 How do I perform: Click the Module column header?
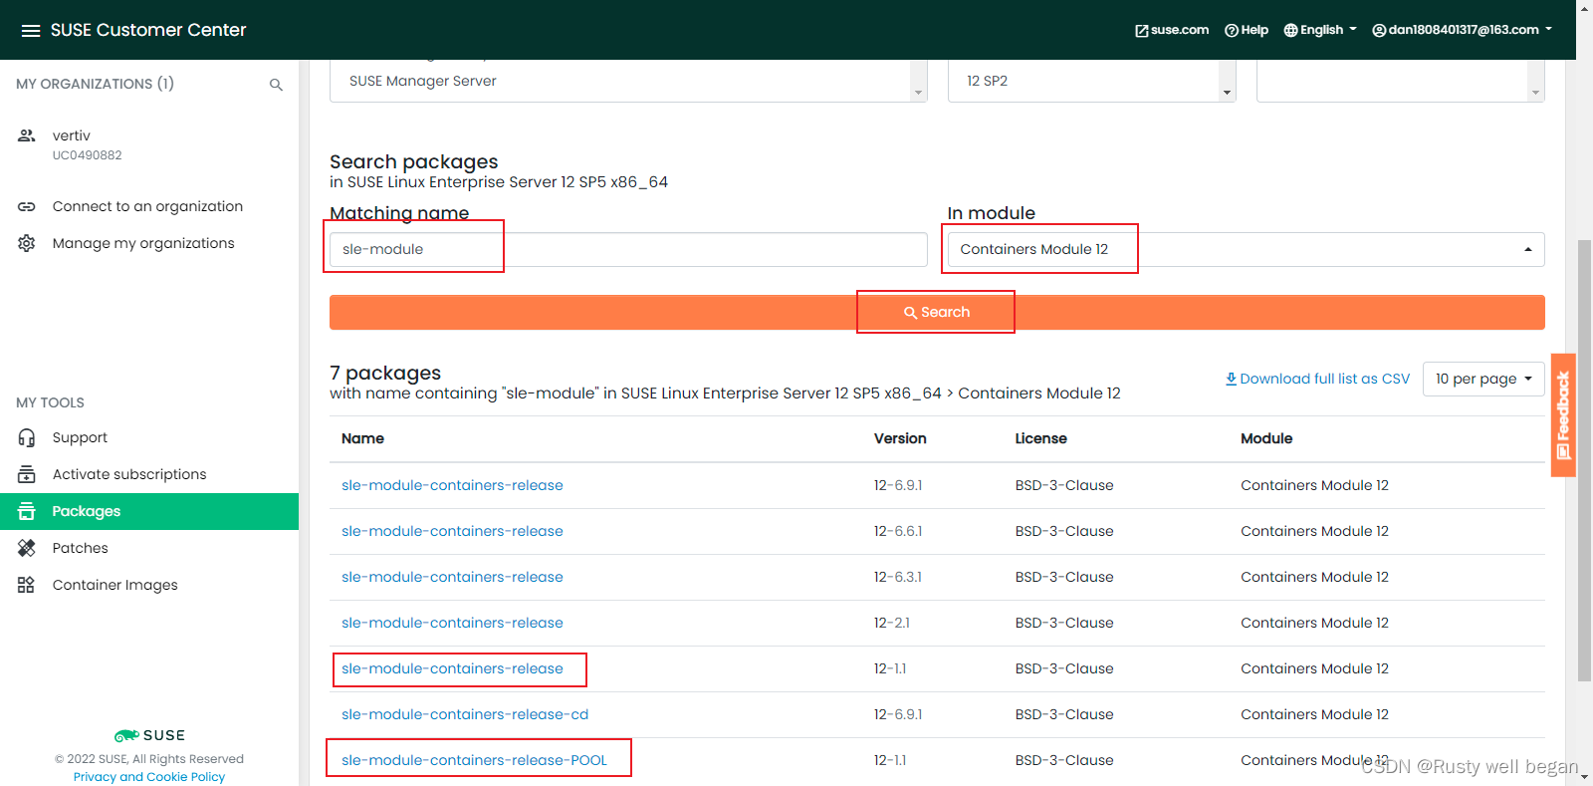[x=1266, y=438]
